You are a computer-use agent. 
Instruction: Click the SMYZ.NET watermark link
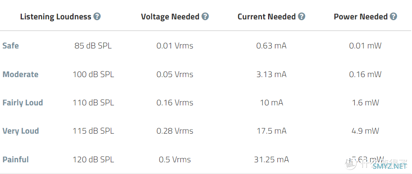[x=390, y=166]
